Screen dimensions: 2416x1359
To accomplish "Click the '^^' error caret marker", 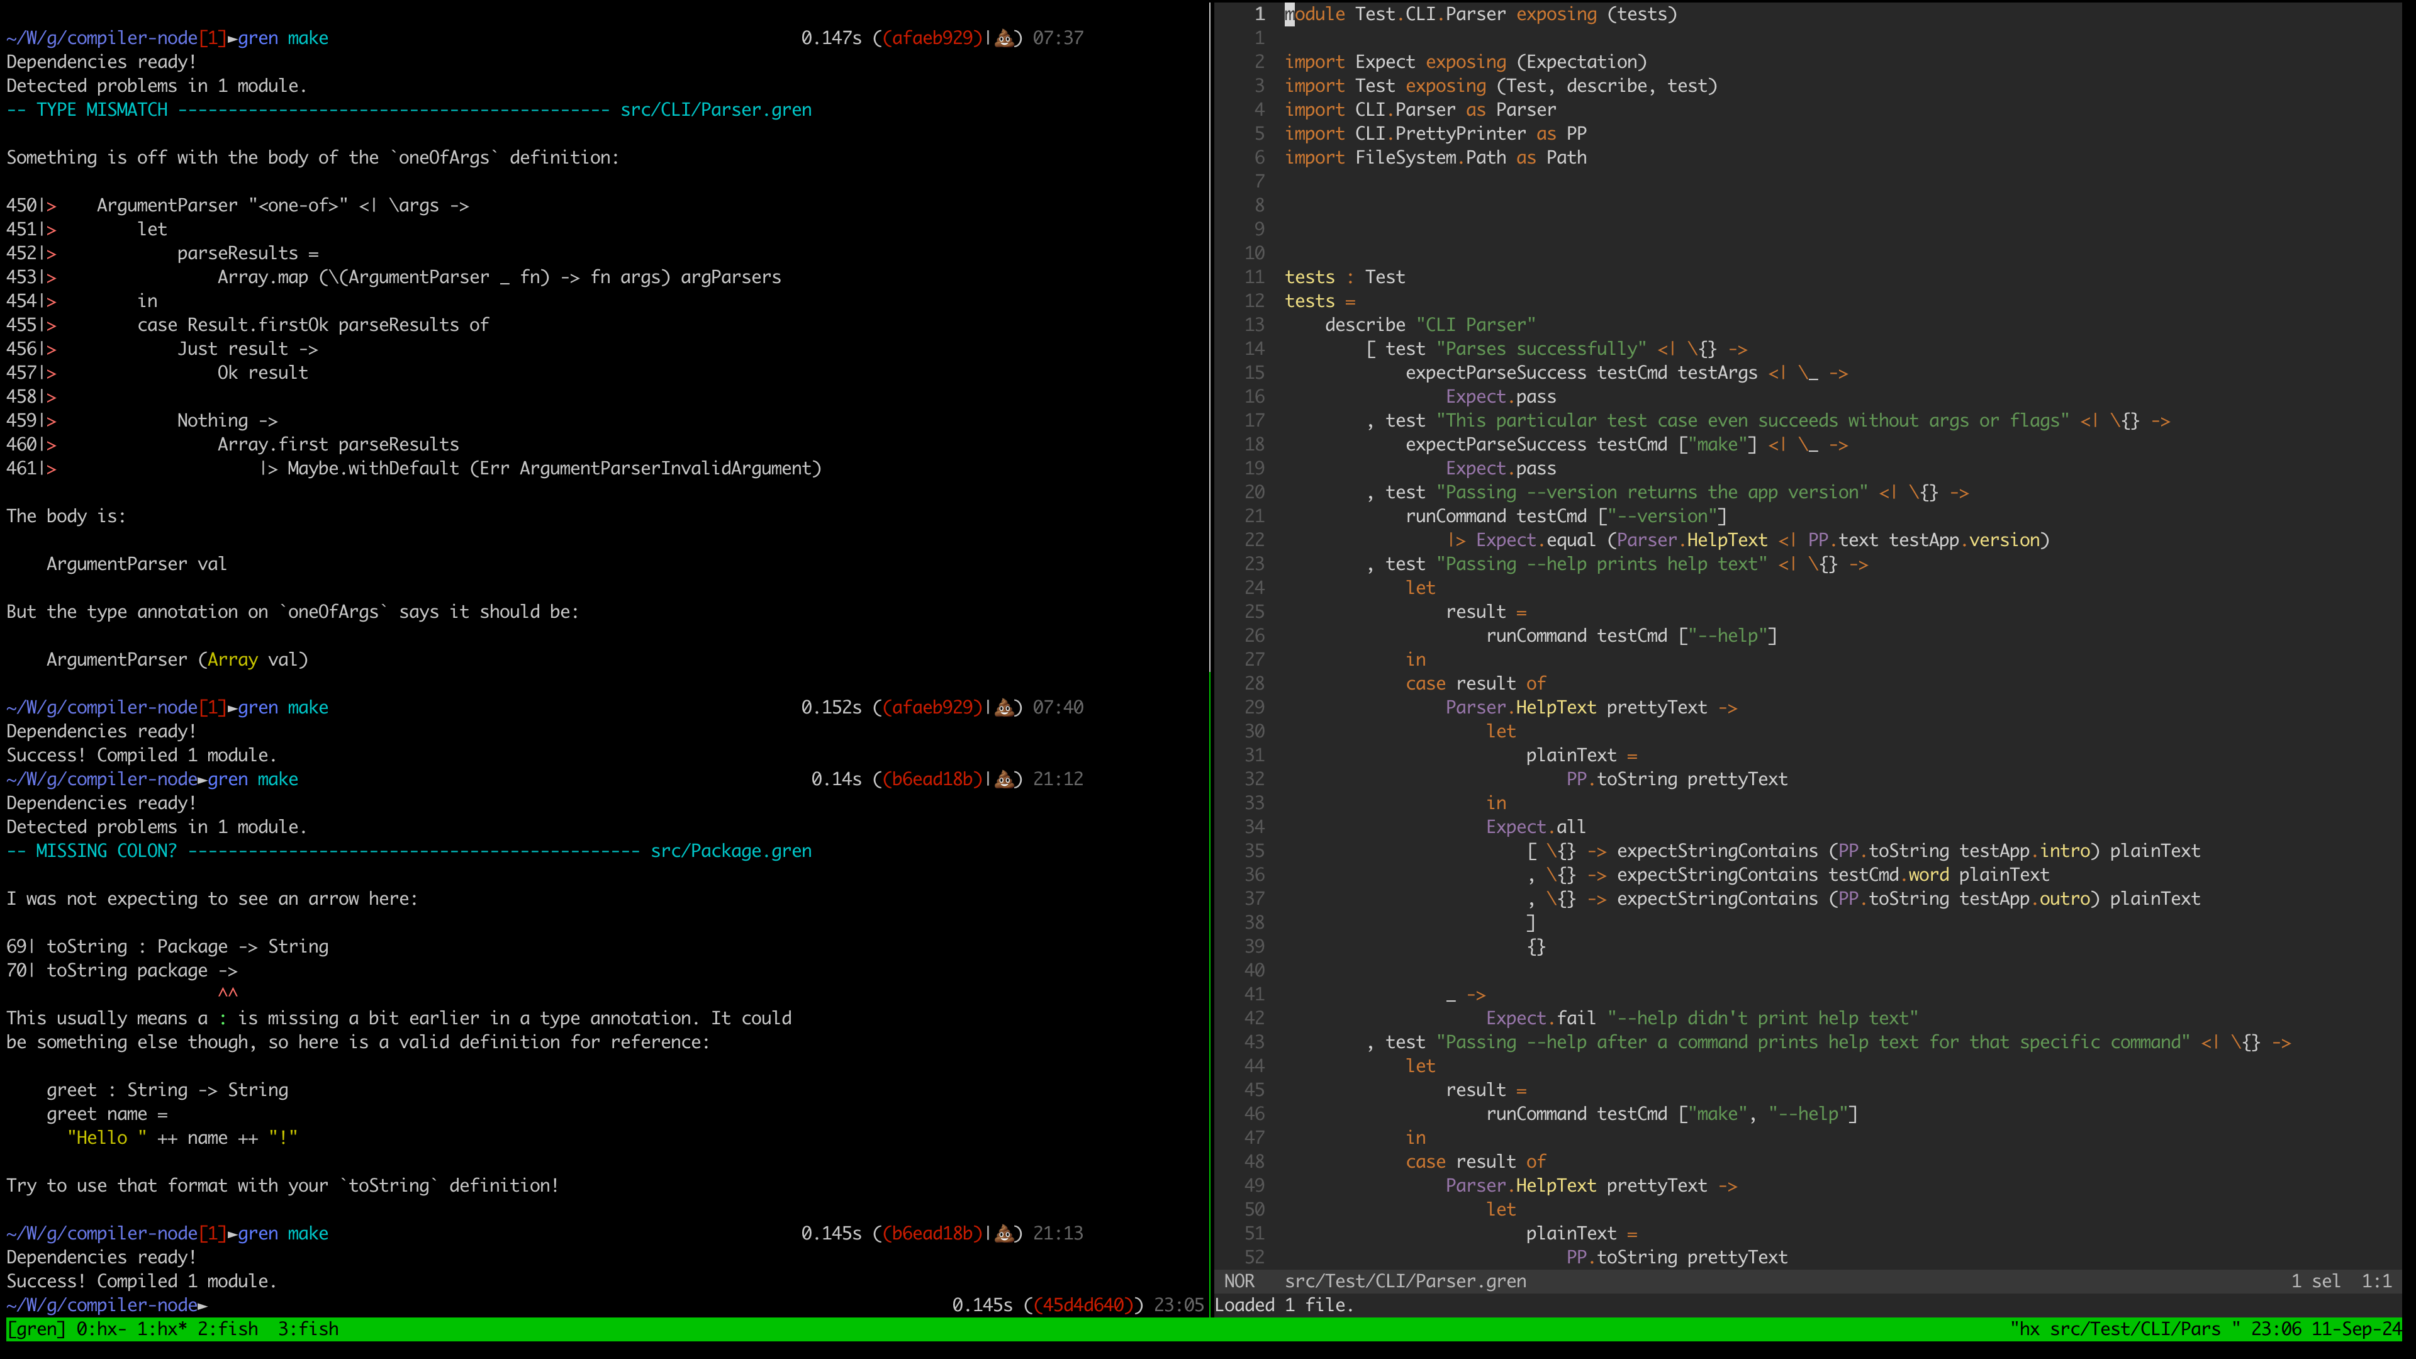I will point(228,994).
